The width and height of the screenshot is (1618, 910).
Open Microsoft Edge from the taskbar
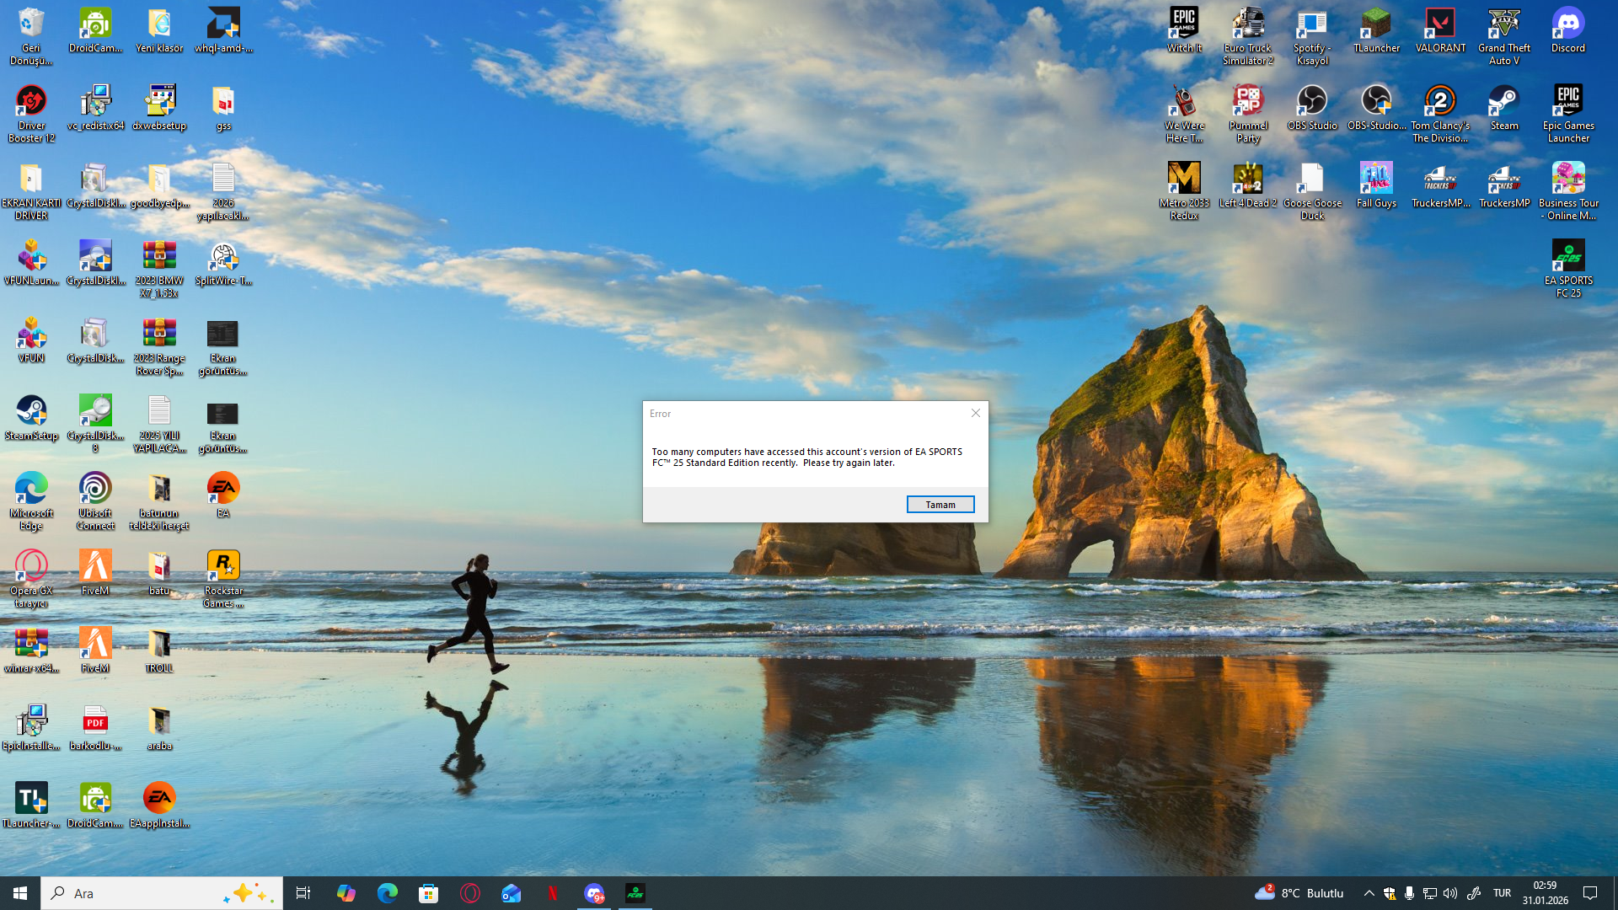tap(387, 893)
